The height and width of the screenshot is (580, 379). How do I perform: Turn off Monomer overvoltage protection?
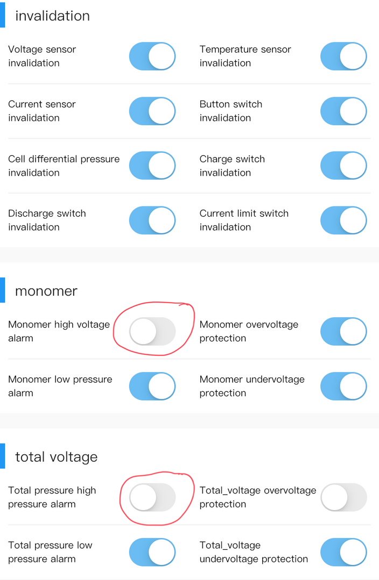pos(343,332)
